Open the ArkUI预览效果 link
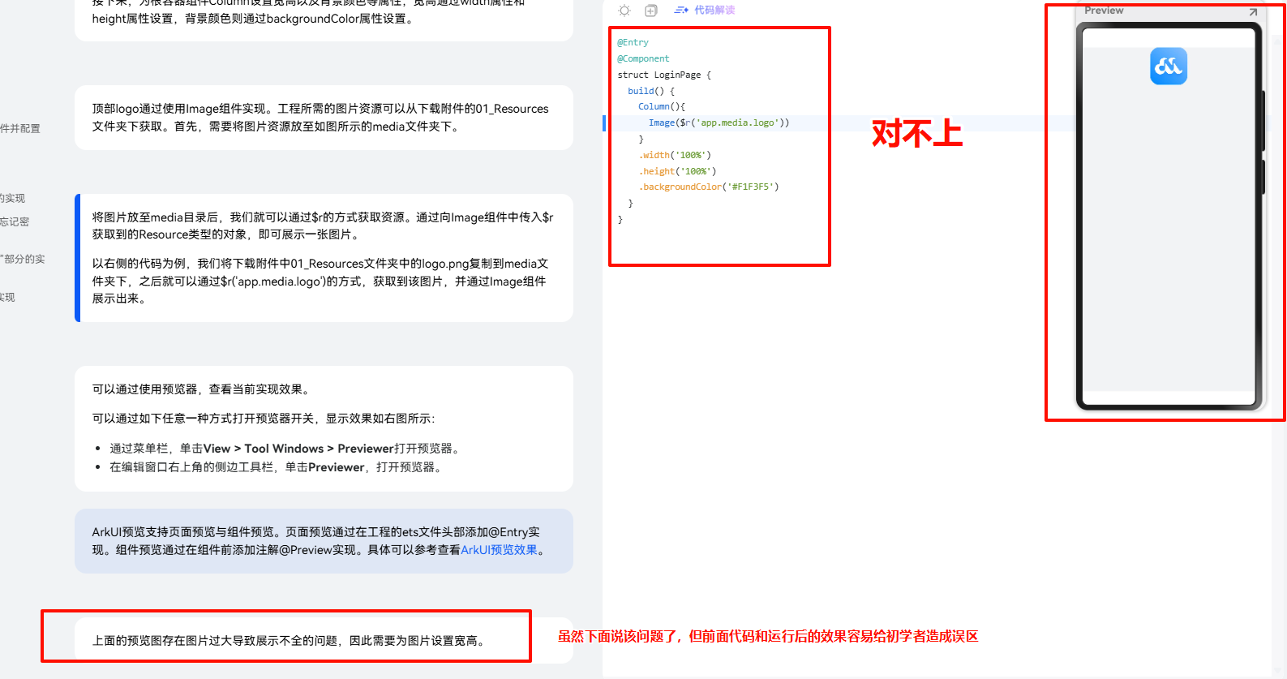 pyautogui.click(x=499, y=550)
